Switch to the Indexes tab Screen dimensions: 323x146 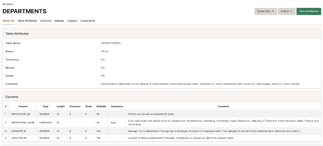coord(59,21)
